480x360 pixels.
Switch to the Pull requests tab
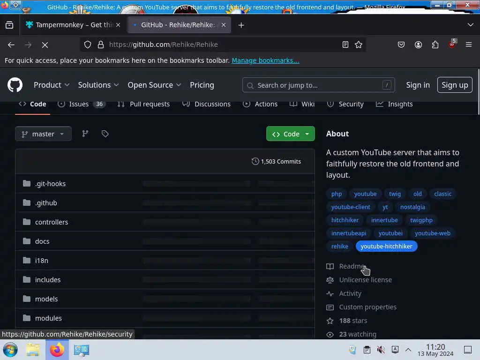pyautogui.click(x=143, y=104)
